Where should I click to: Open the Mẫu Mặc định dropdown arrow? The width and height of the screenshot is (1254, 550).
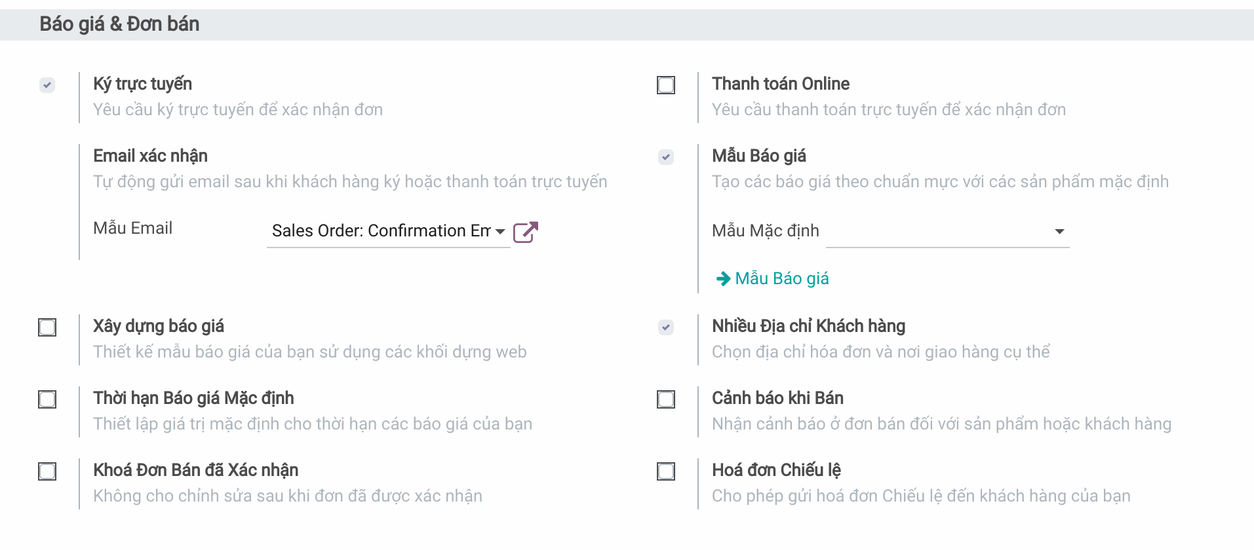(x=1059, y=232)
